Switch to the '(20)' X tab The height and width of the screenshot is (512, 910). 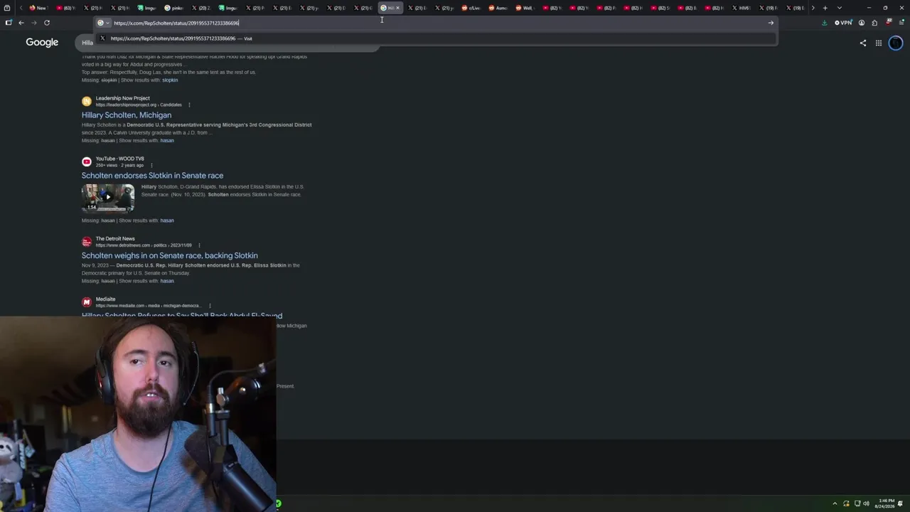[201, 8]
